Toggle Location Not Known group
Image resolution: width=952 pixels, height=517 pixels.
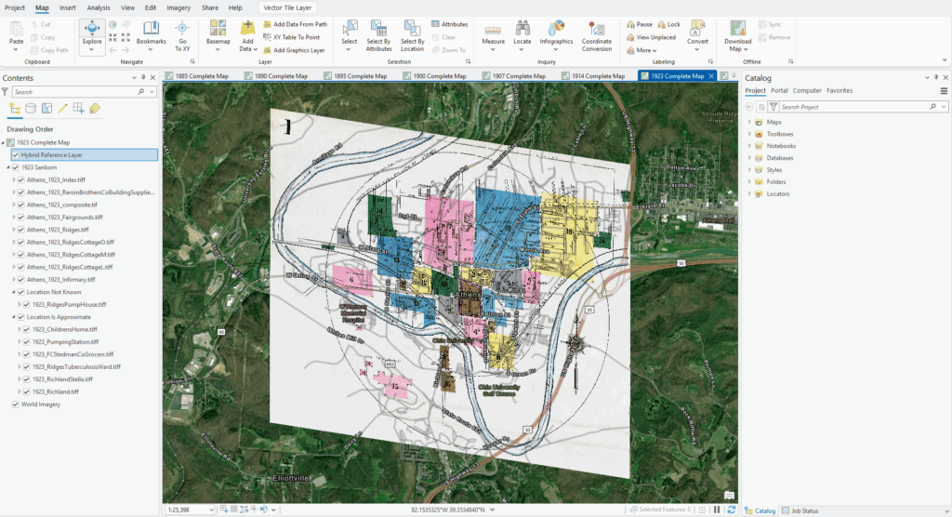[x=21, y=292]
